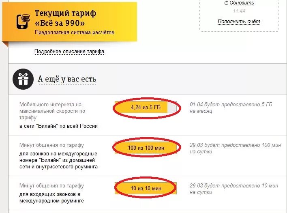The width and height of the screenshot is (287, 213).
Task: Expand the А ещё у вас есть section
Action: pos(67,79)
